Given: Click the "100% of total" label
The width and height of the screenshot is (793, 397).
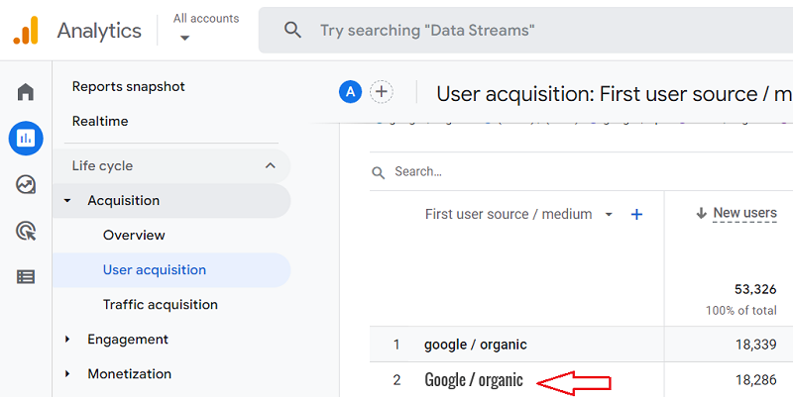Looking at the screenshot, I should [x=741, y=310].
